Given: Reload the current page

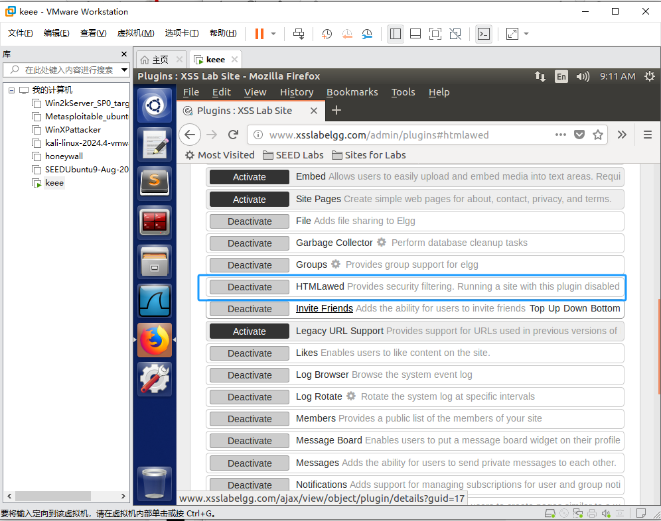Looking at the screenshot, I should 233,135.
